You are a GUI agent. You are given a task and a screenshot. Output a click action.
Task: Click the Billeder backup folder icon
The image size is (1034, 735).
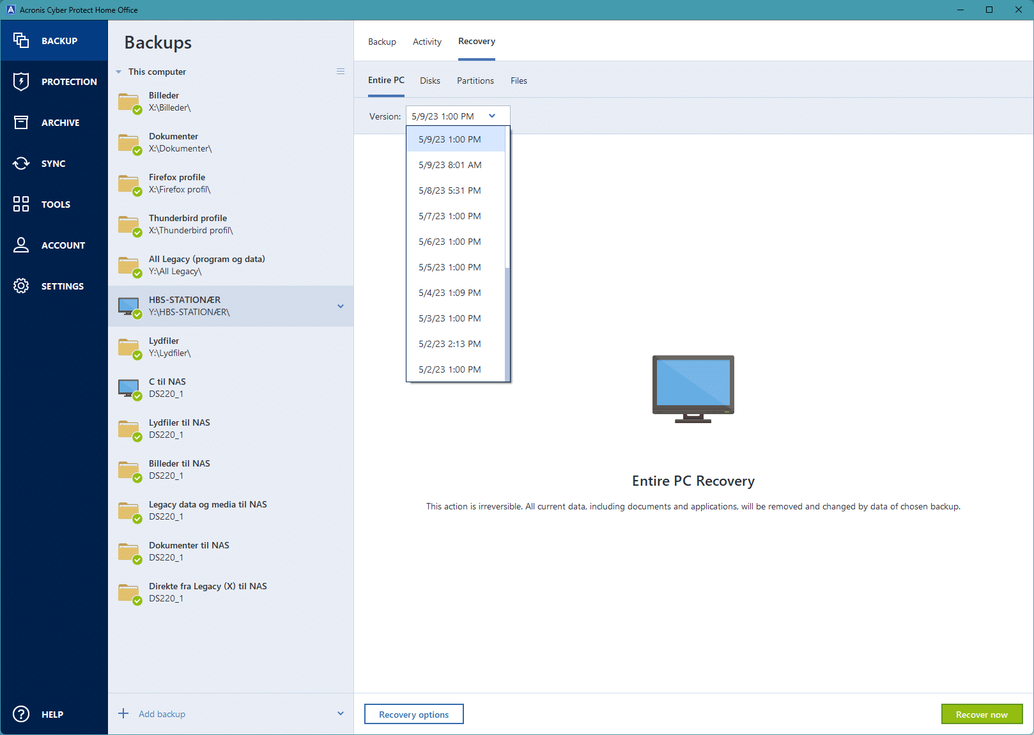pyautogui.click(x=130, y=103)
